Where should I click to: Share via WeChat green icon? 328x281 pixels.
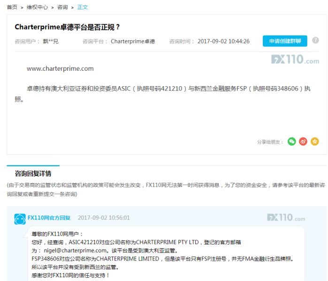click(x=291, y=141)
